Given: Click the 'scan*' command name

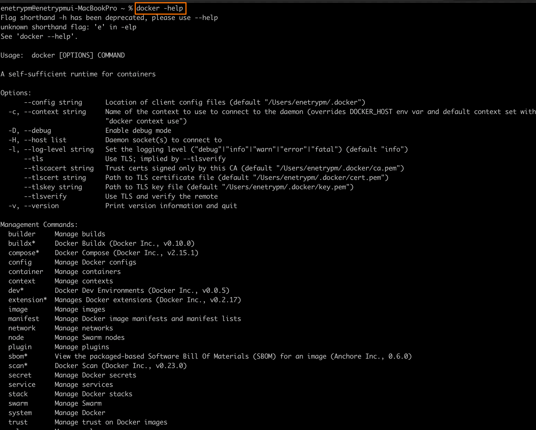Looking at the screenshot, I should pos(18,366).
